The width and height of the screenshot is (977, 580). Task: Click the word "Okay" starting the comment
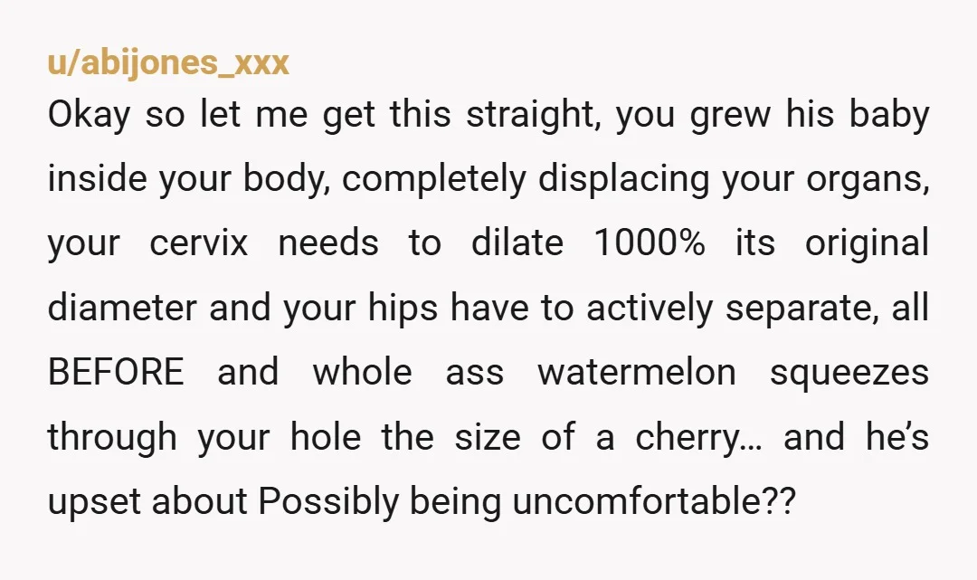(89, 116)
